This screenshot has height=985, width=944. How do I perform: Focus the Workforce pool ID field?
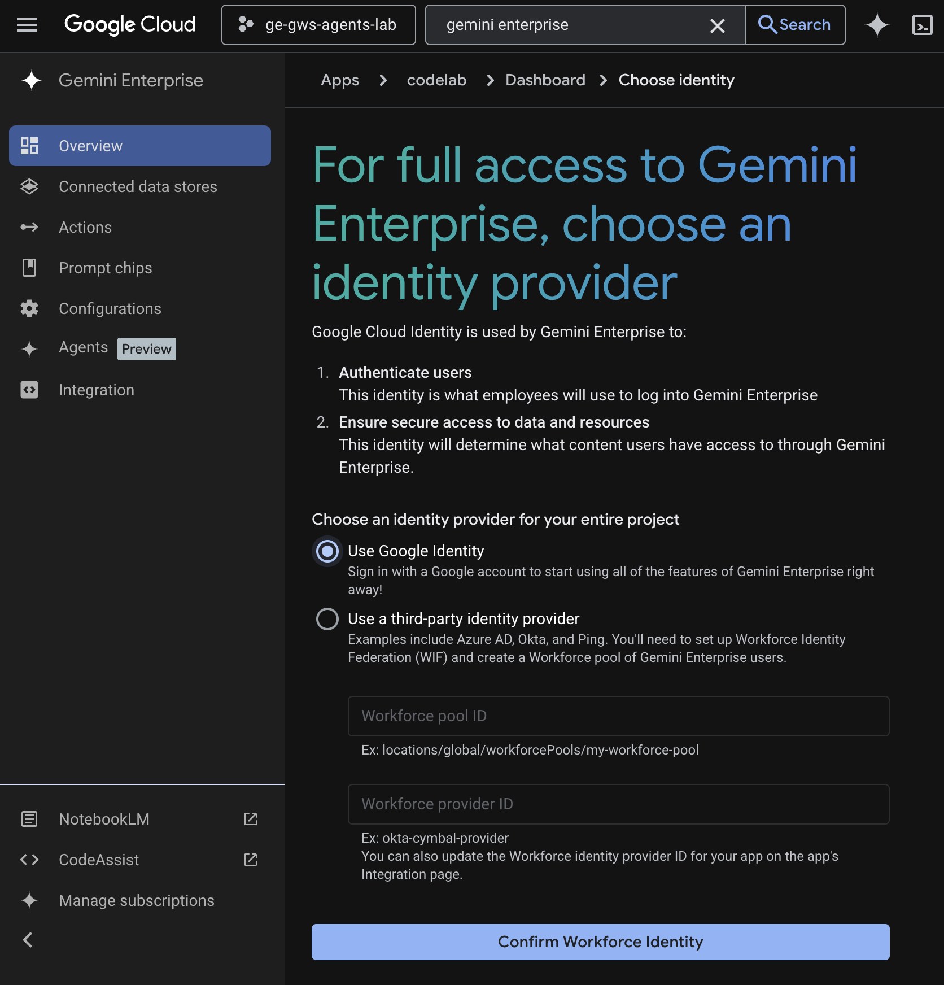click(x=618, y=716)
